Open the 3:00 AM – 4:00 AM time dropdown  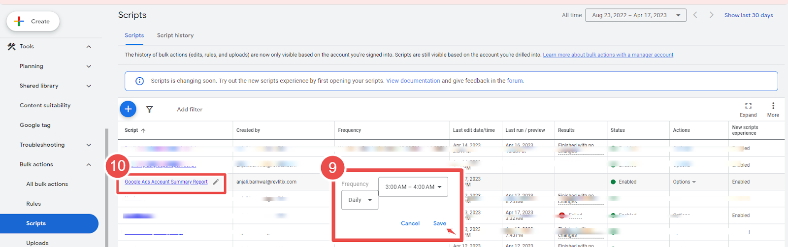[413, 187]
